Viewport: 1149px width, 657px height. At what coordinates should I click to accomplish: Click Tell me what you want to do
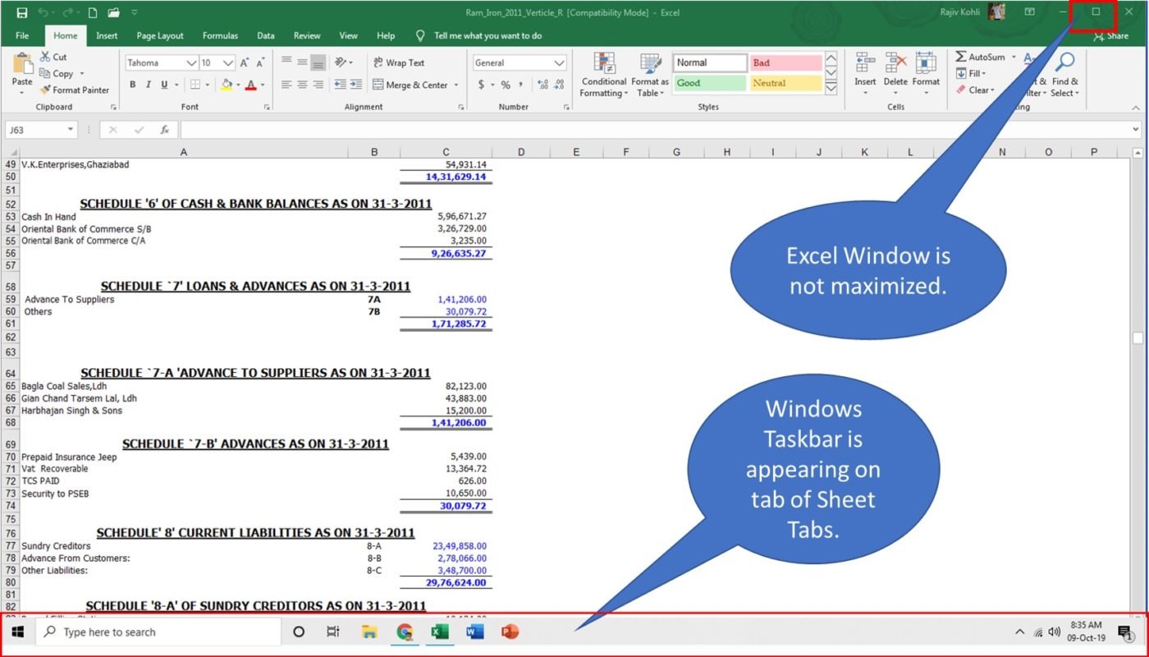pyautogui.click(x=488, y=35)
